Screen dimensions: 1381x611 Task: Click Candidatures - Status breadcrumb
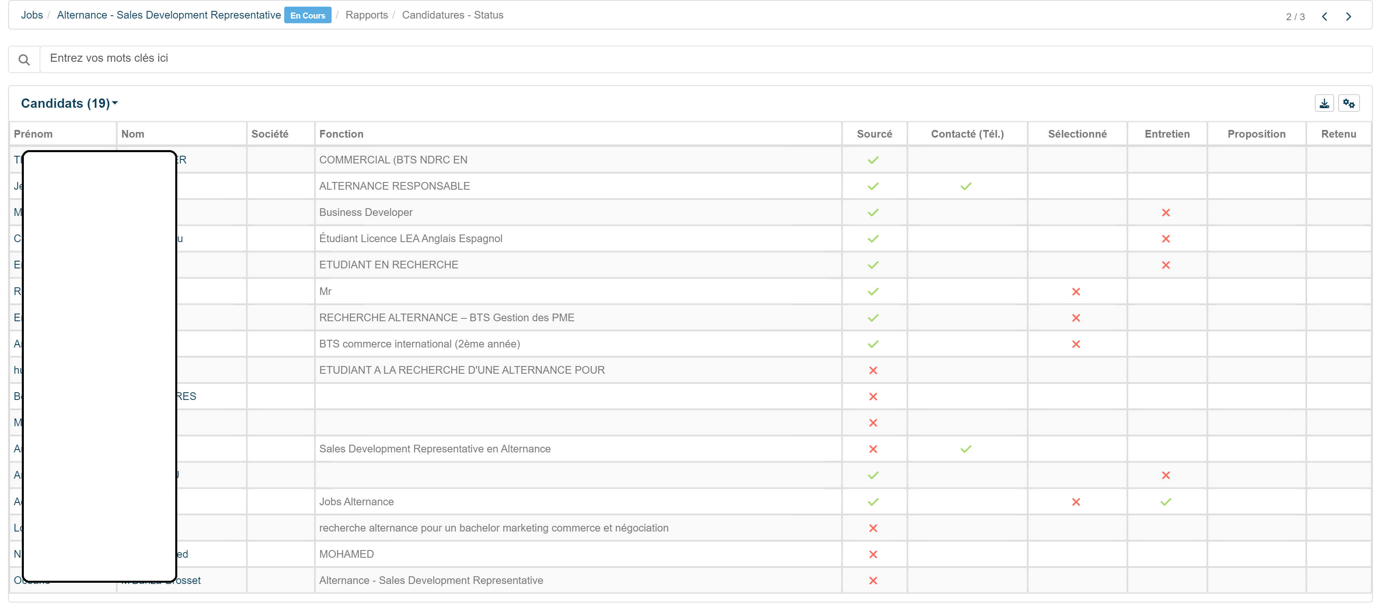click(453, 15)
